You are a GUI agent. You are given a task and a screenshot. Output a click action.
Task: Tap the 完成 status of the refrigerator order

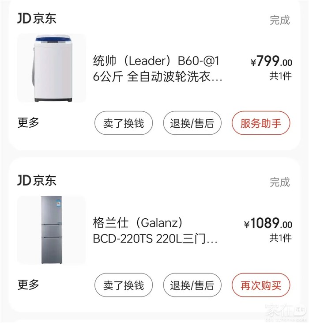tap(280, 182)
